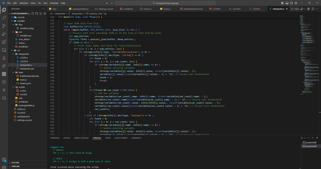Viewport: 321px width, 169px height.
Task: Collapse the out folder
Action: (x=28, y=32)
